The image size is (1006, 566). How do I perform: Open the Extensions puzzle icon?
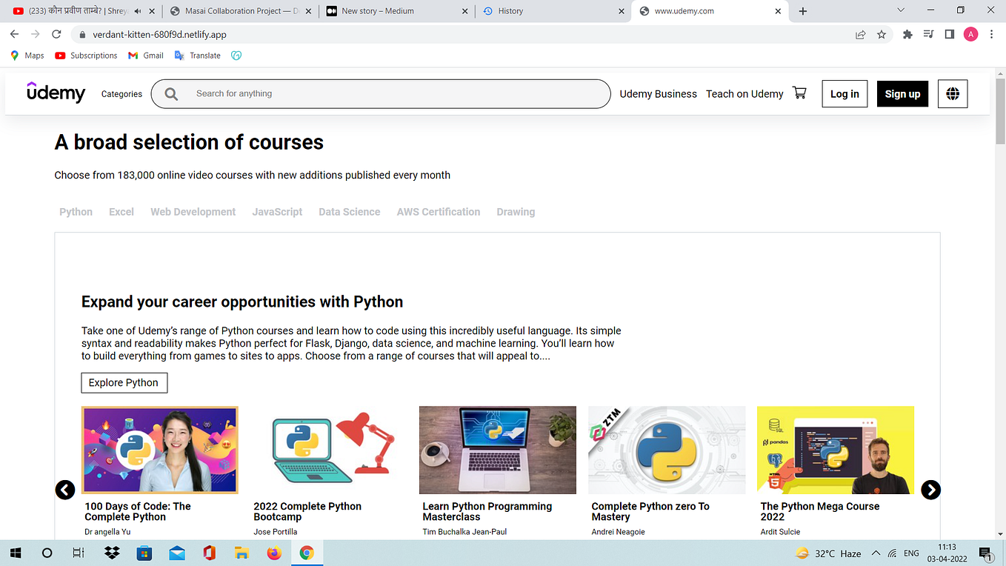click(x=907, y=34)
